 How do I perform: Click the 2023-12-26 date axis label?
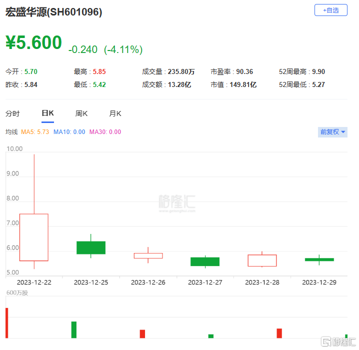click(148, 282)
